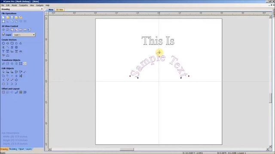This screenshot has width=275, height=154.
Task: Open the View menu
Action: coord(32,5)
